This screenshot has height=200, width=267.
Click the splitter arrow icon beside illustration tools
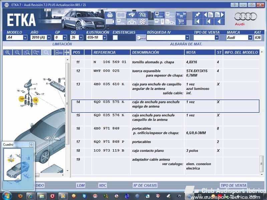67,52
